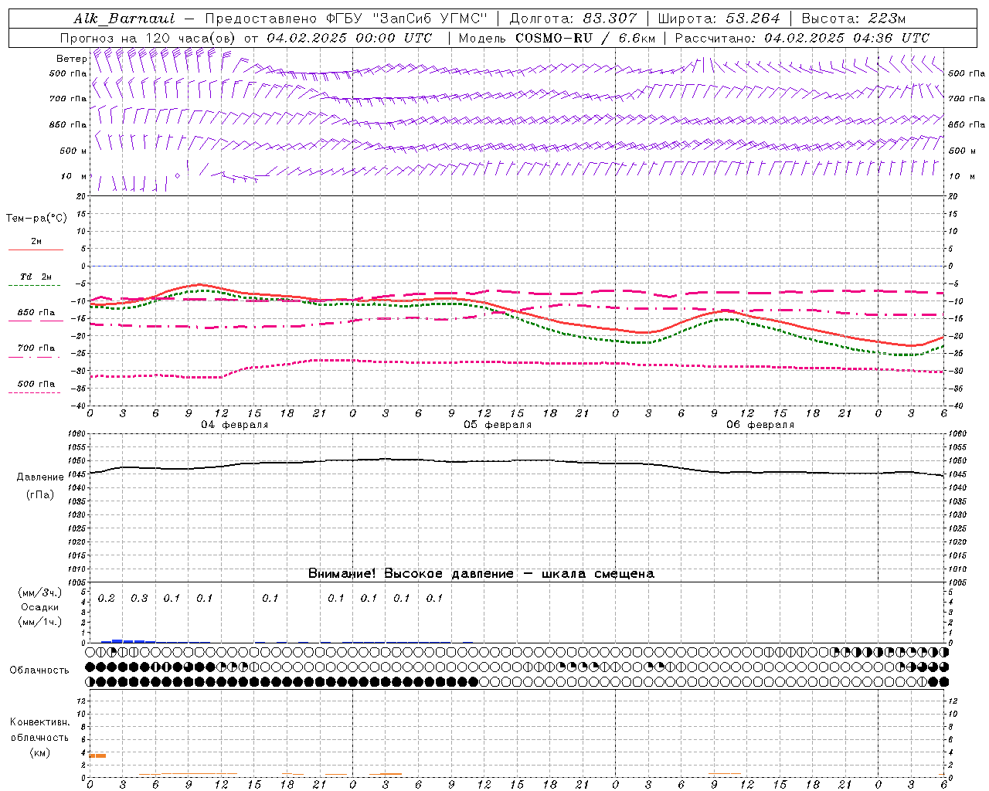
Task: Click the '700 гПа' temperature legend entry
Action: (36, 348)
